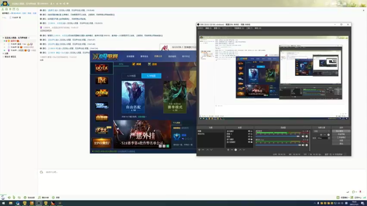Open transition properties gear in OBS
The height and width of the screenshot is (206, 367).
(x=328, y=135)
